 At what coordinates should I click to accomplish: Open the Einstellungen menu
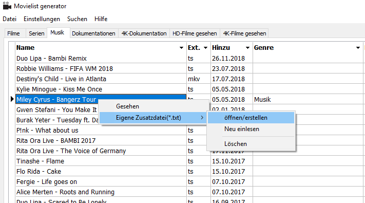pyautogui.click(x=42, y=19)
